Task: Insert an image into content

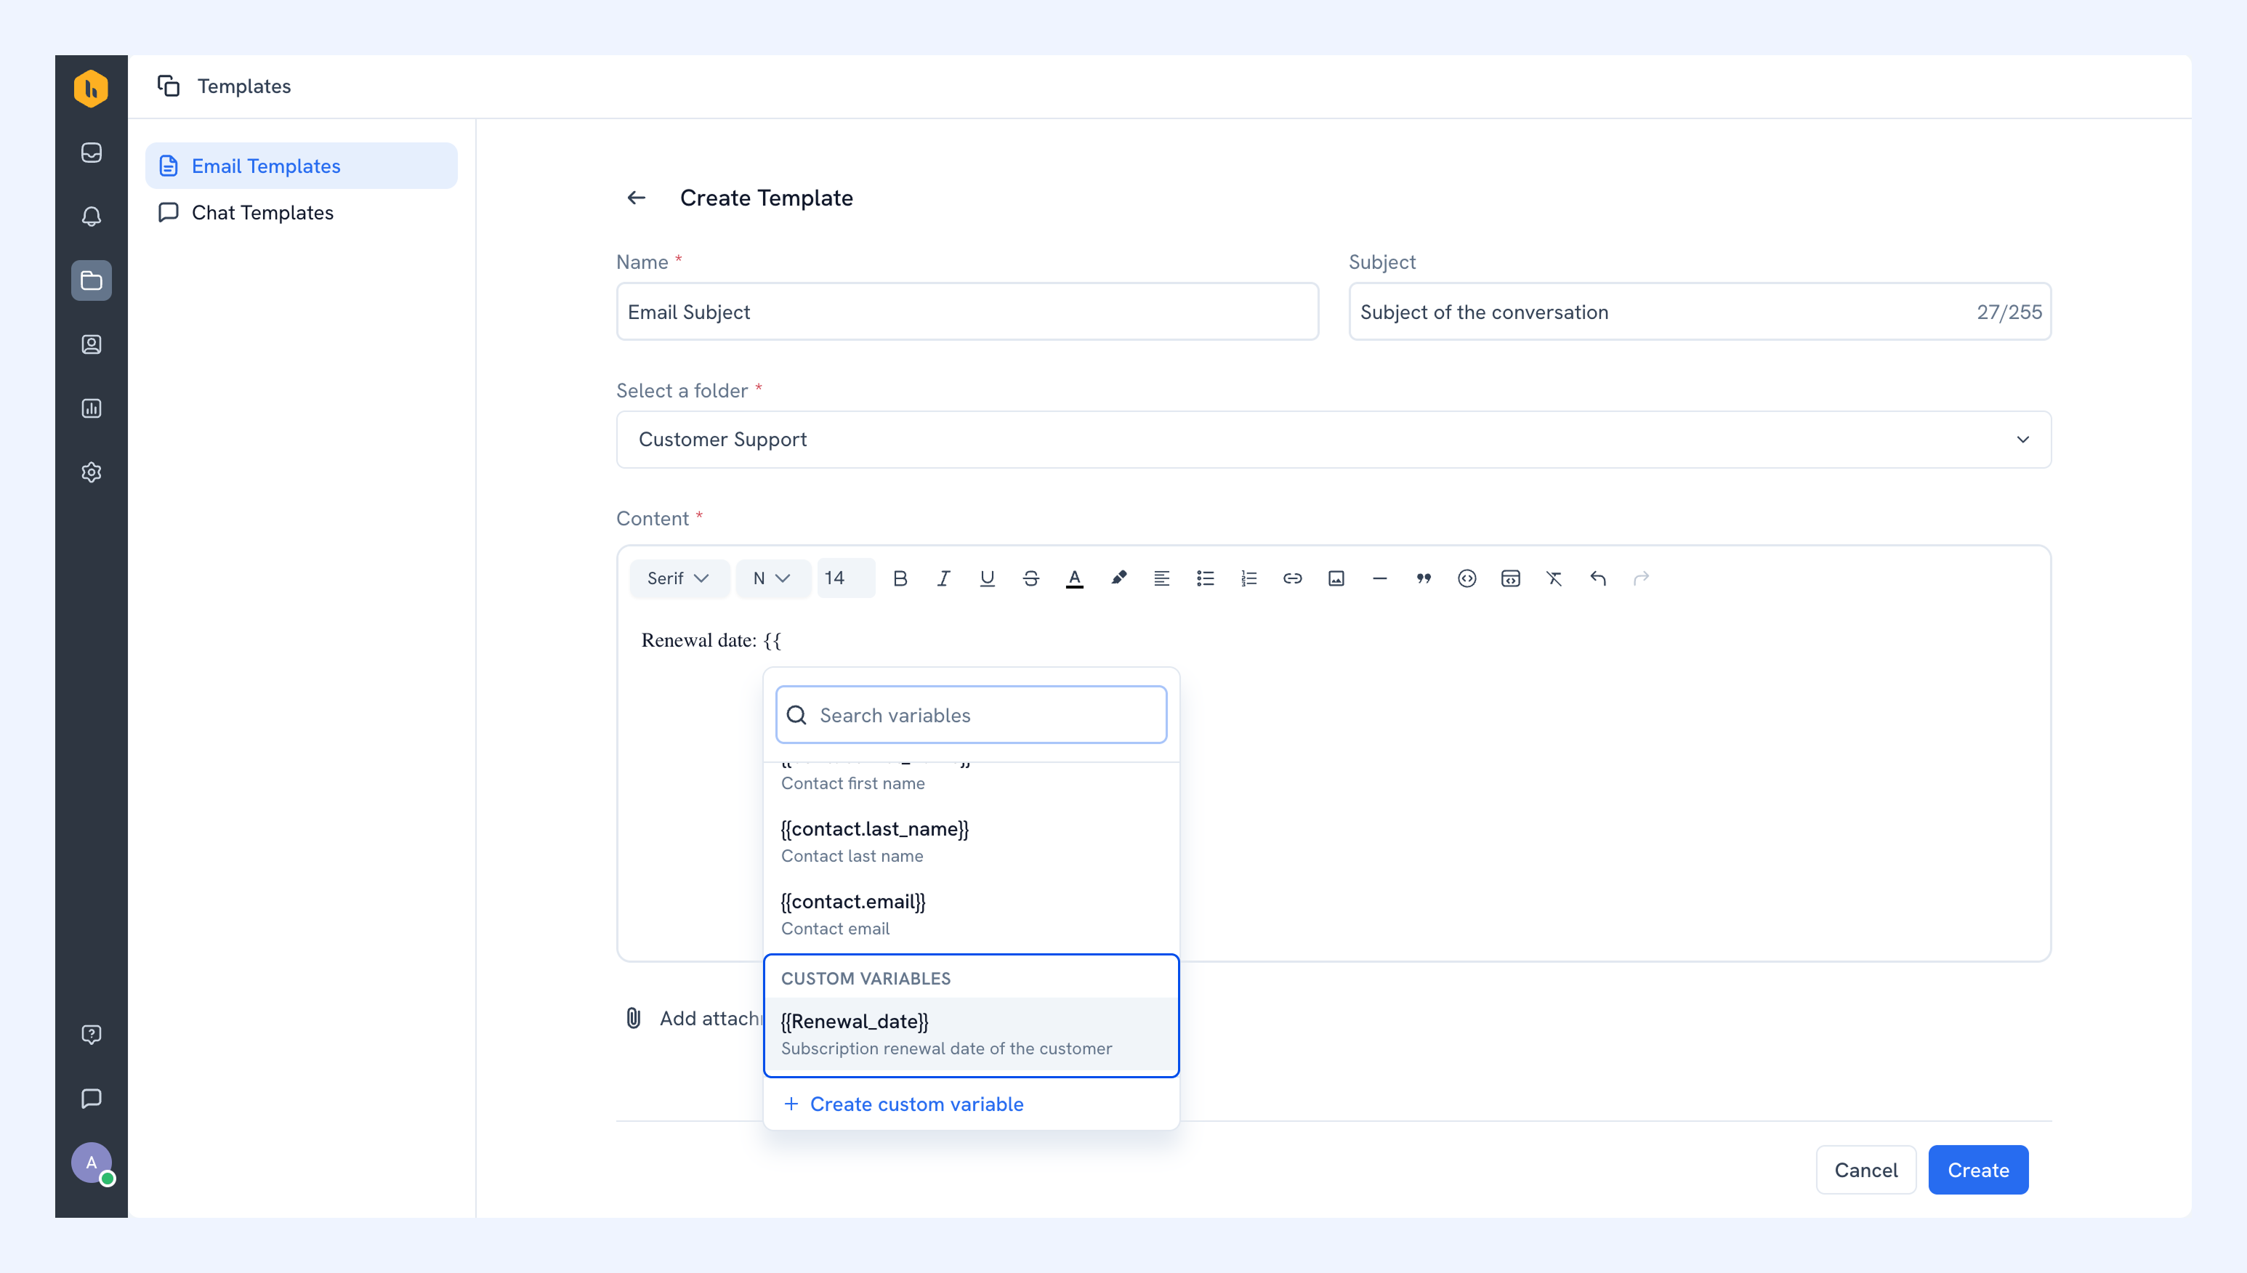Action: pyautogui.click(x=1336, y=578)
